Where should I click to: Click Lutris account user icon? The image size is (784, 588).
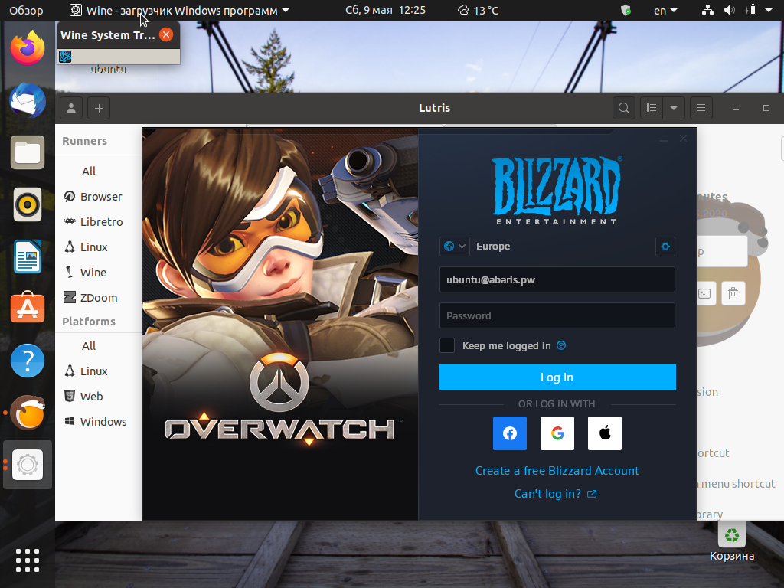[71, 108]
